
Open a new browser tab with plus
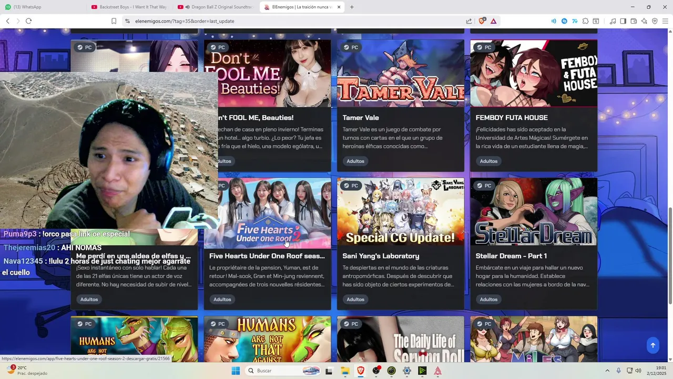[352, 7]
